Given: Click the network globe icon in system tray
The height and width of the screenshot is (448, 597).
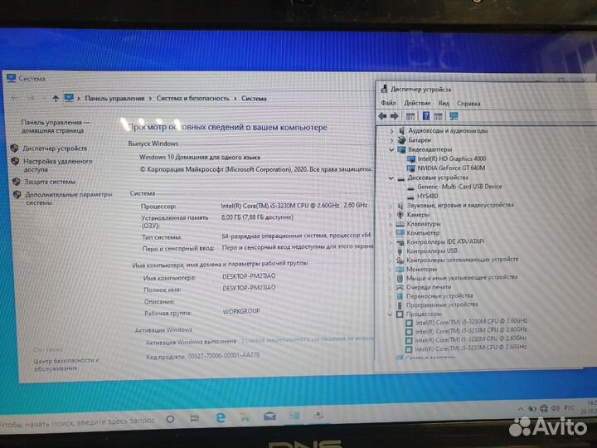Looking at the screenshot, I should 544,409.
